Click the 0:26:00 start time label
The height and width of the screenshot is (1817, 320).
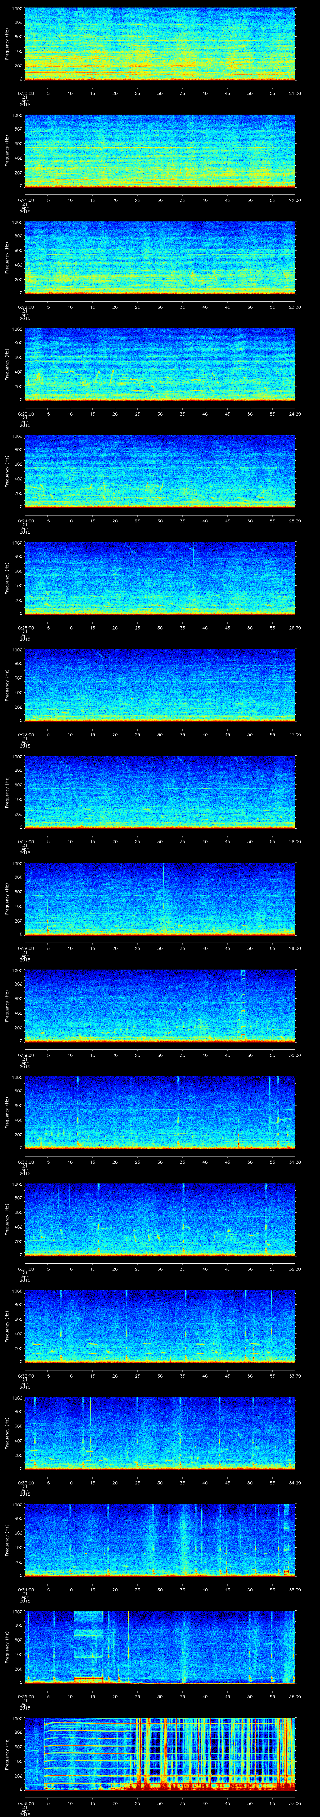(x=25, y=734)
